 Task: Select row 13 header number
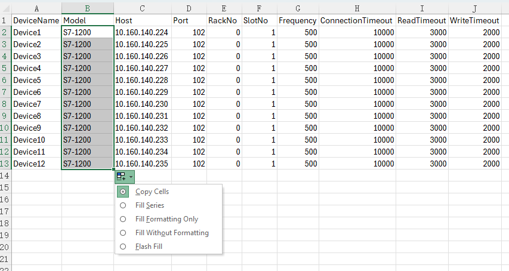(x=5, y=164)
